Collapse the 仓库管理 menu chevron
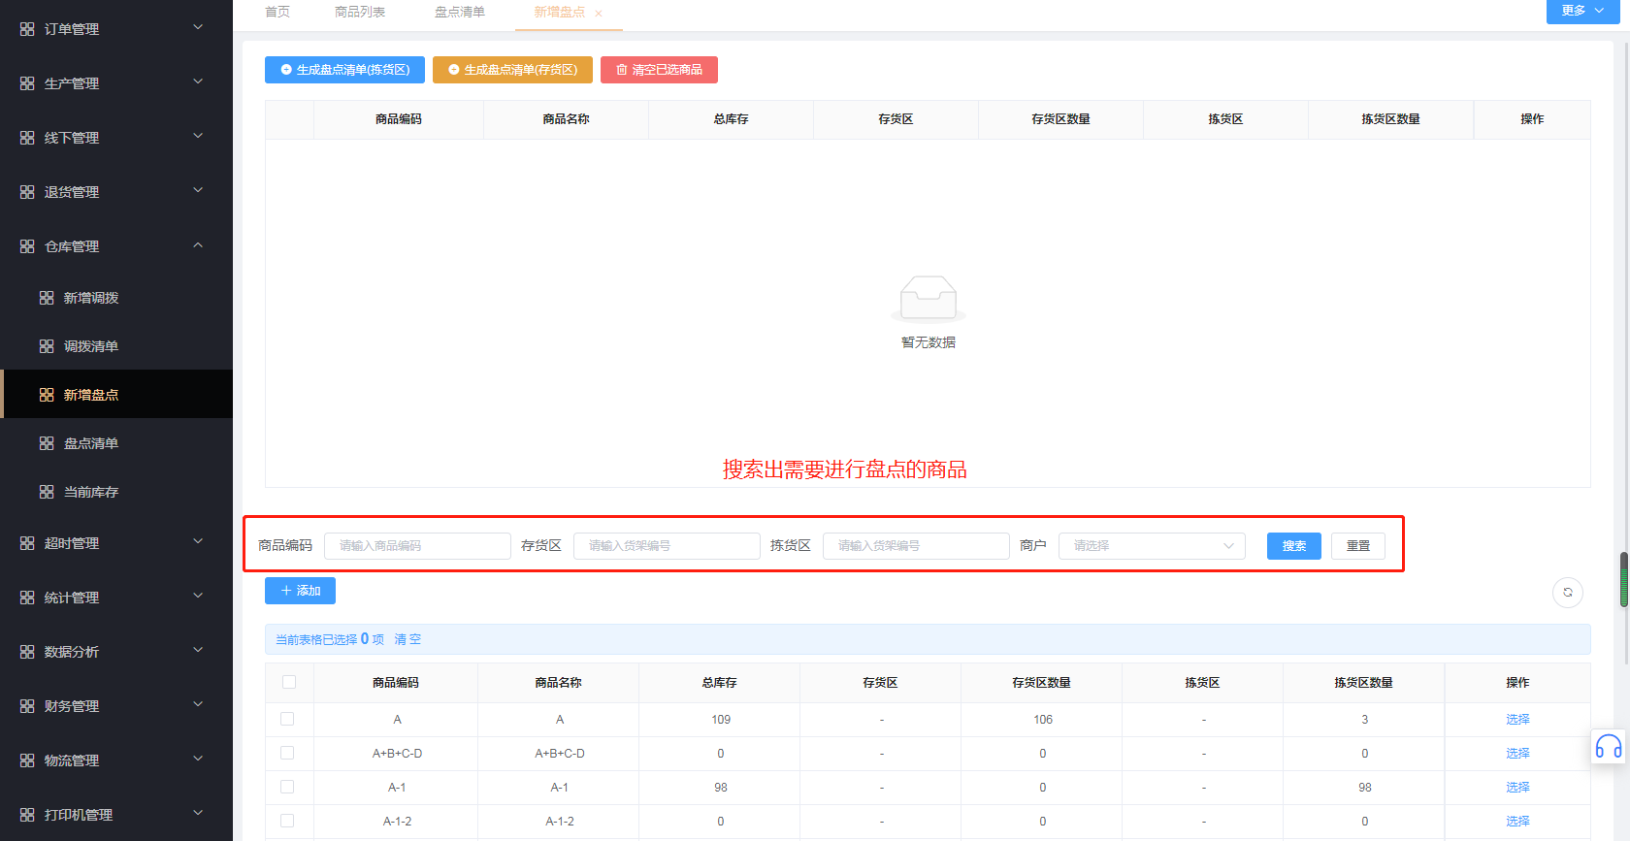The width and height of the screenshot is (1630, 841). [198, 244]
